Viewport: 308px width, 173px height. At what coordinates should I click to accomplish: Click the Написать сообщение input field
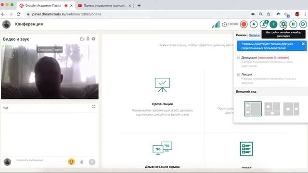40,160
